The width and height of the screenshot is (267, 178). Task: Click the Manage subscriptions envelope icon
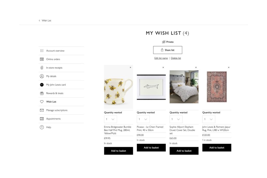tap(42, 110)
